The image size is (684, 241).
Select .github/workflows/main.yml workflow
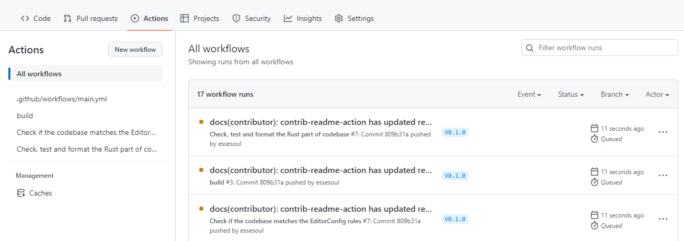coord(62,99)
